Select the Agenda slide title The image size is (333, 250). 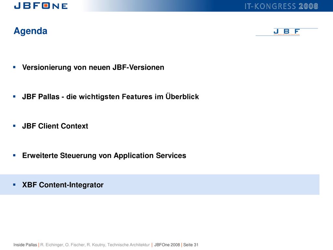click(x=30, y=31)
